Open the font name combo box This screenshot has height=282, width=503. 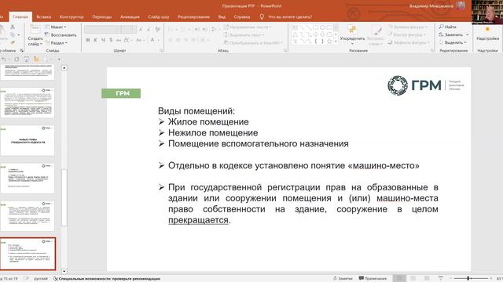(x=103, y=30)
